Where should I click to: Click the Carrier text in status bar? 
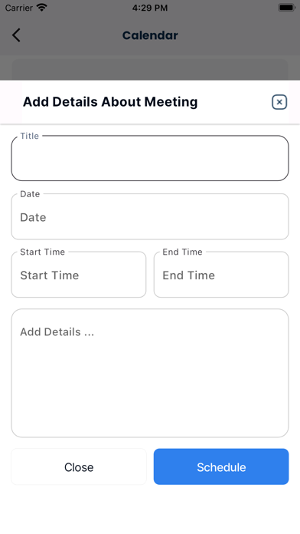(18, 8)
